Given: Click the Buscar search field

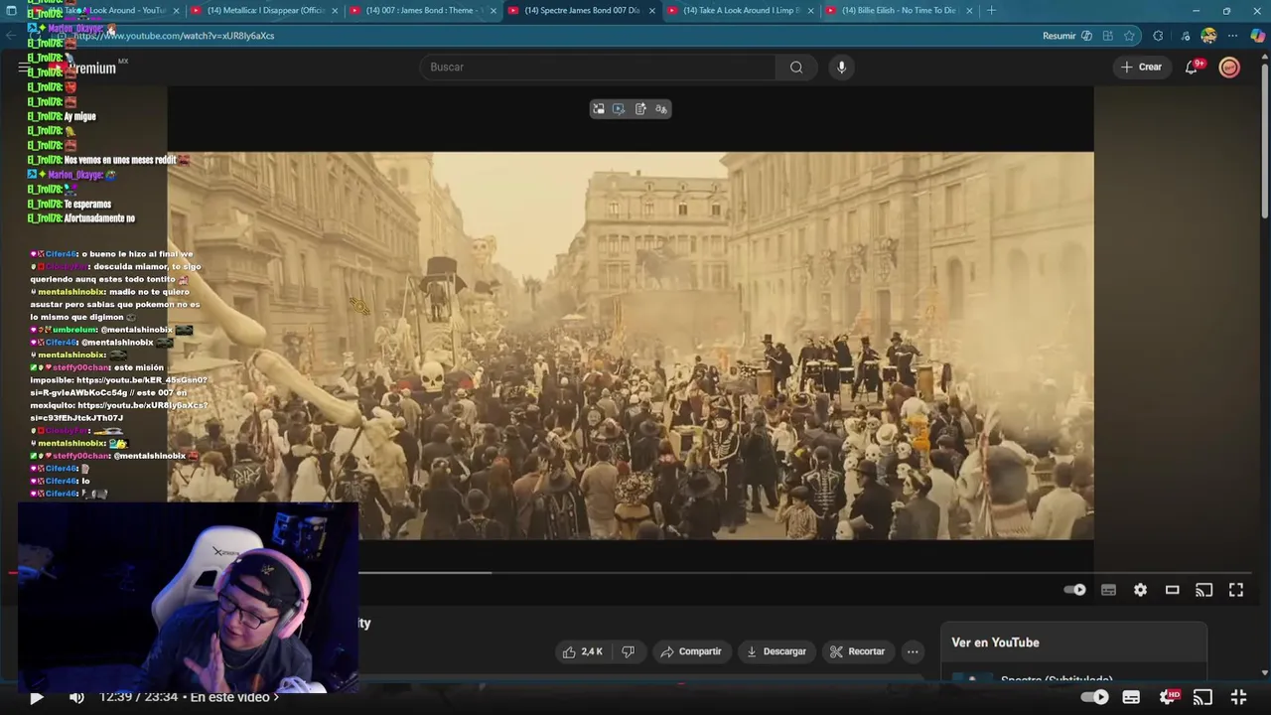Looking at the screenshot, I should point(598,67).
